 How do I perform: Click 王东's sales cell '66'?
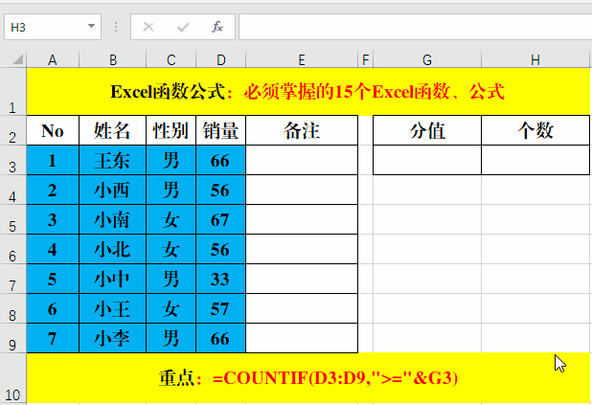(221, 160)
